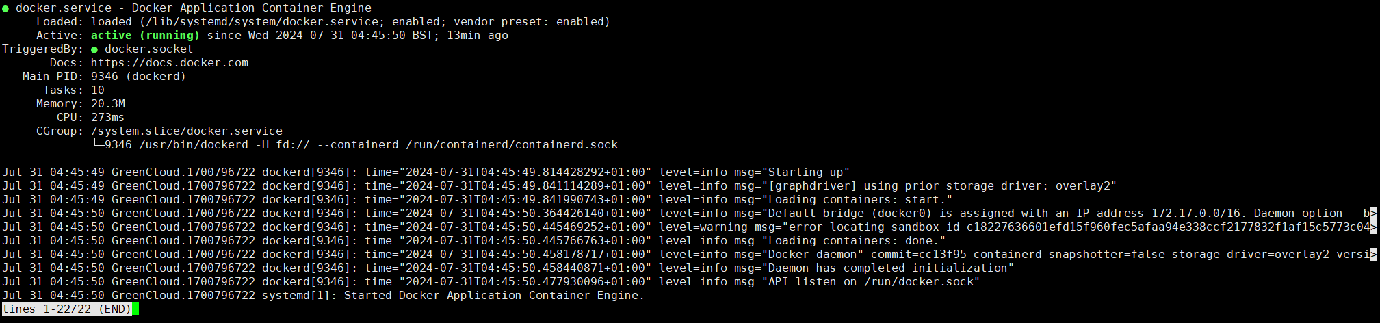Click the CPU value 273ms

point(107,118)
